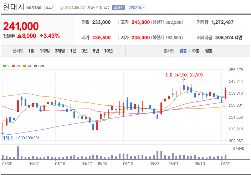
Task: Select the 1일 line chart tab
Action: point(31,51)
